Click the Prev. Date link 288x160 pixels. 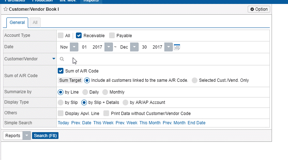[81, 123]
